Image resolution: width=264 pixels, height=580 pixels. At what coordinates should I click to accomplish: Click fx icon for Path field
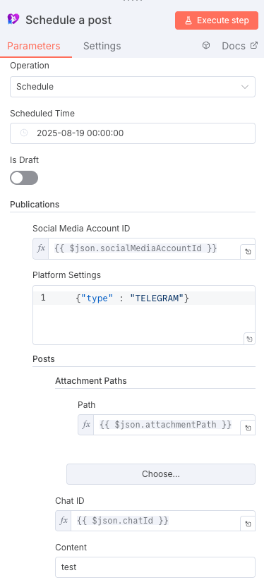[86, 425]
